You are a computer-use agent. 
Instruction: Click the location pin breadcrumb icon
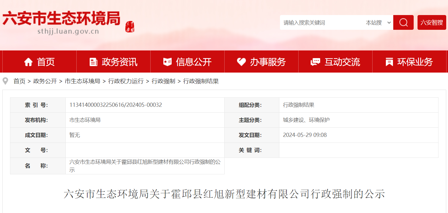5,81
